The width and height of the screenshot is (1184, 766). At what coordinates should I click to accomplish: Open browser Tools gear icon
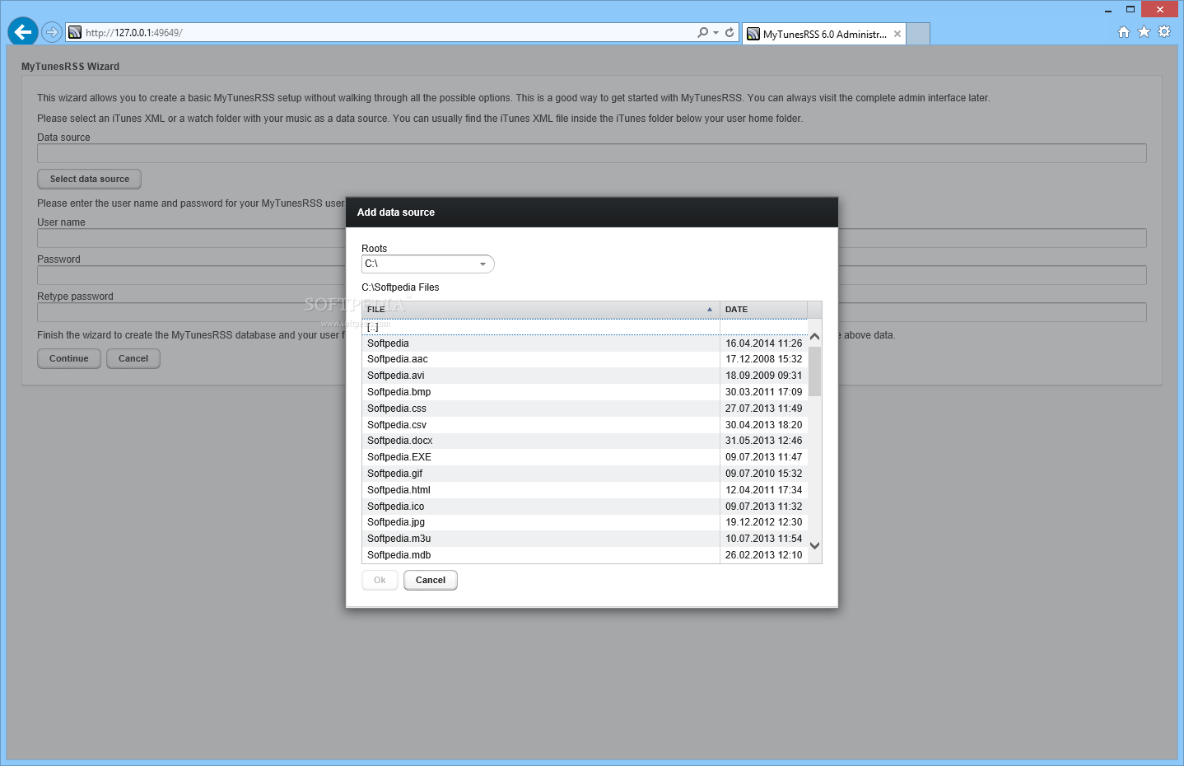(1164, 32)
